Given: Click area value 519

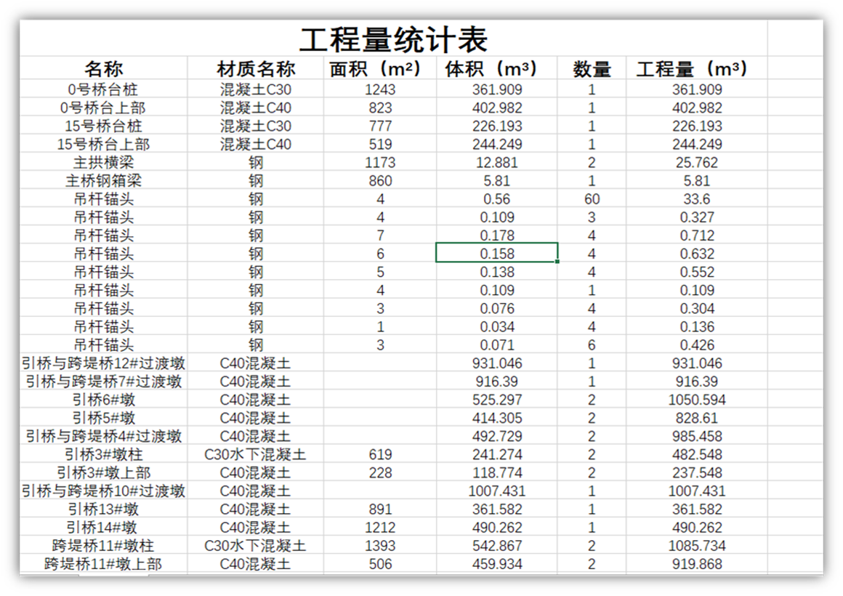Looking at the screenshot, I should point(380,144).
